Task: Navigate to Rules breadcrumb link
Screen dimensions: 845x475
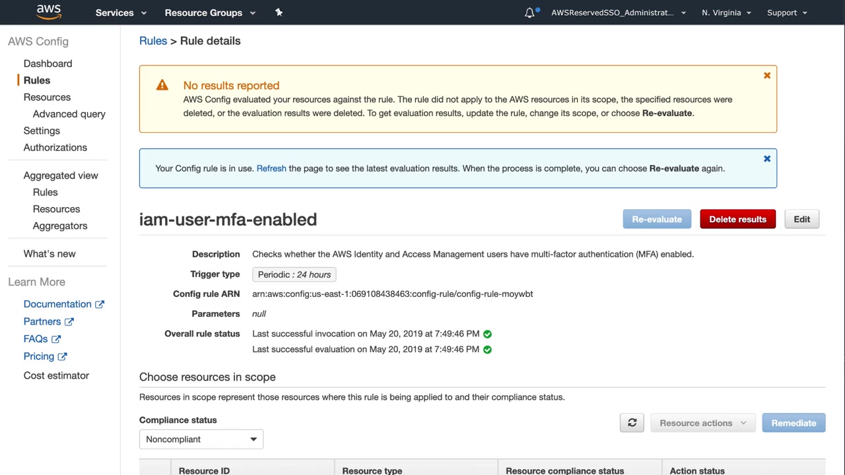Action: click(153, 41)
